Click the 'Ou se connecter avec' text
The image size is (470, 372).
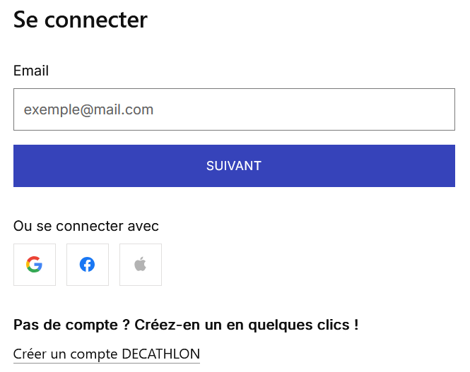tap(86, 226)
